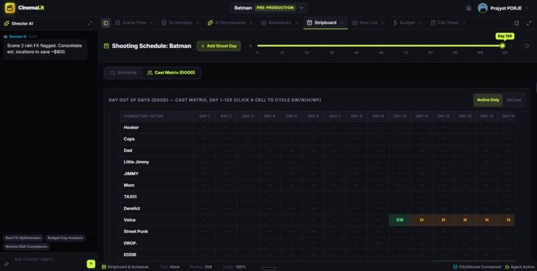The image size is (537, 271).
Task: Click the Street Punk character row name
Action: tap(136, 232)
